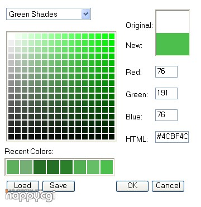
Task: Select the New green color preview
Action: click(173, 44)
